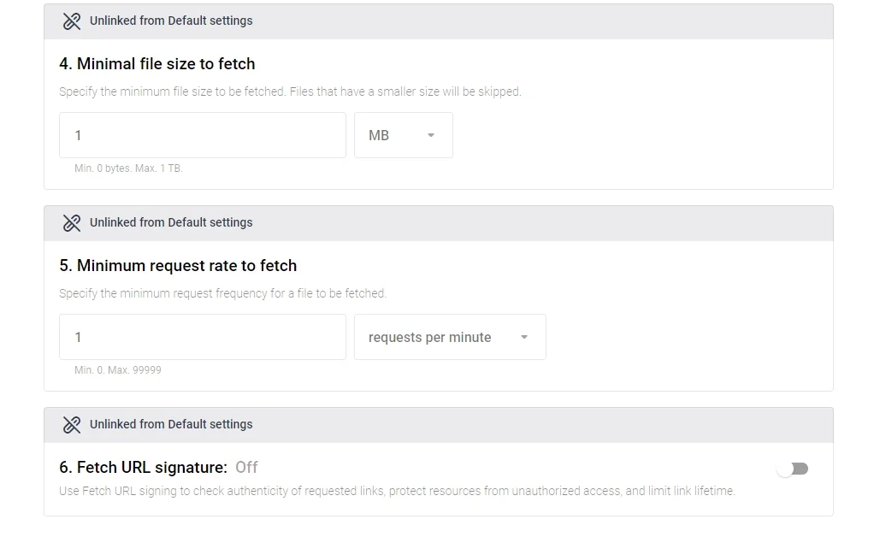Click the '5. Minimum request rate to fetch' heading
Image resolution: width=886 pixels, height=537 pixels.
point(178,266)
